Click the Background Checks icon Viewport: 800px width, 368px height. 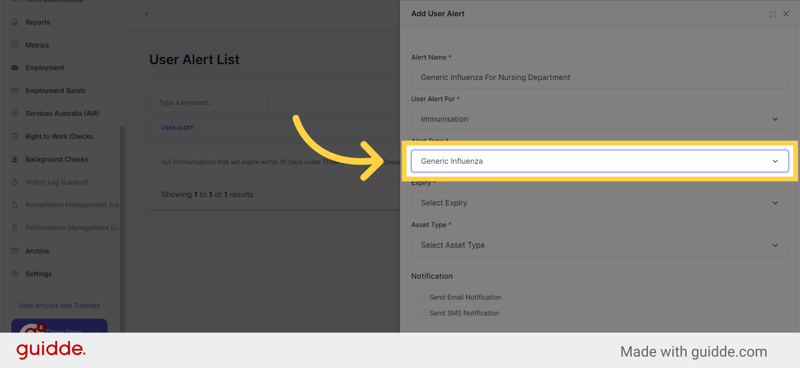coord(15,159)
